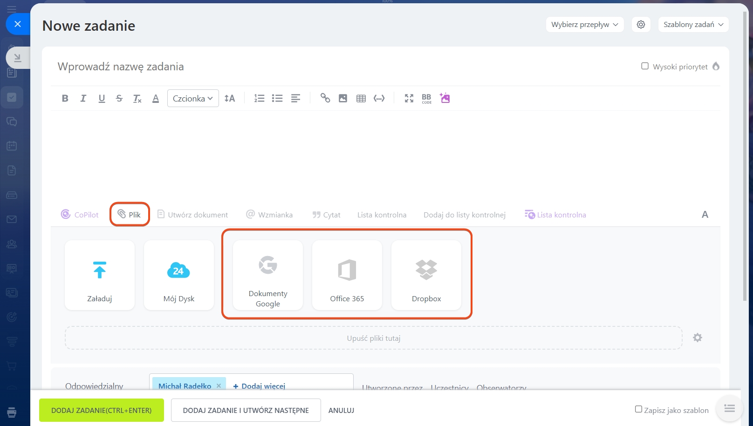Screen dimensions: 753x426
Task: Insert a table
Action: pos(361,98)
